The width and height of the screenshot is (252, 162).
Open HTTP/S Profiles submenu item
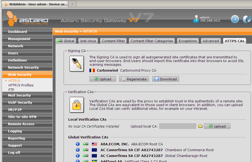coord(21,85)
